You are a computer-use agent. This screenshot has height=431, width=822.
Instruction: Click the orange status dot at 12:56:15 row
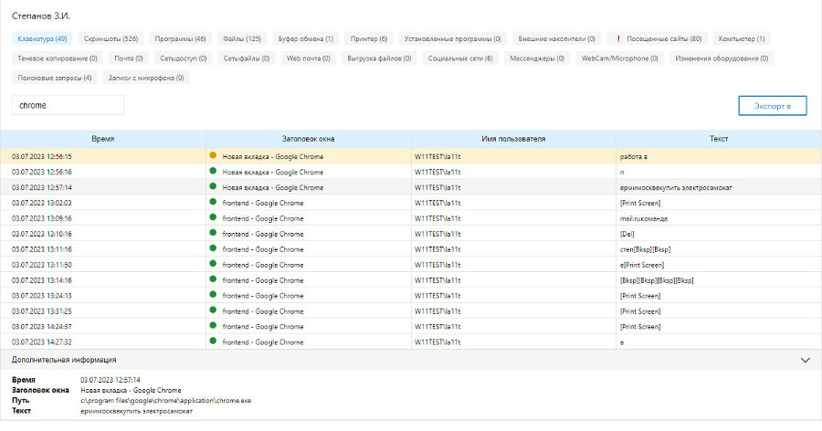click(213, 155)
